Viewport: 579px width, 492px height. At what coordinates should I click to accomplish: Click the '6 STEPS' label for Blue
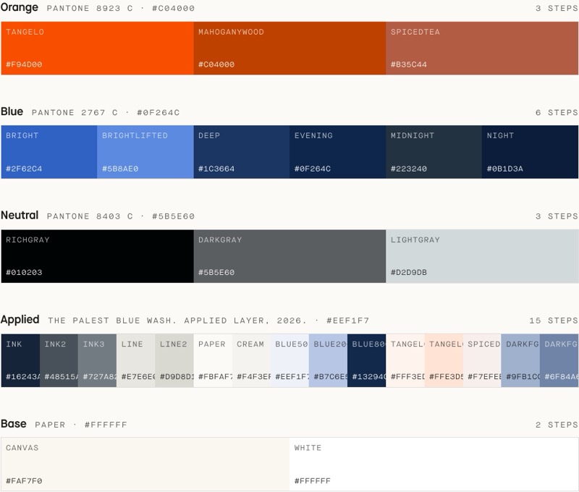[x=557, y=113]
